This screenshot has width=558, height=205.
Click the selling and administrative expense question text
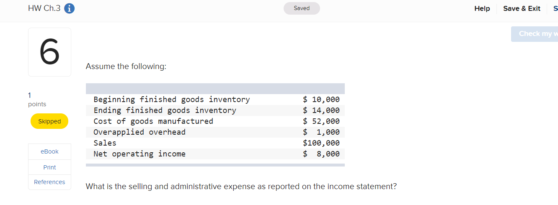point(241,187)
